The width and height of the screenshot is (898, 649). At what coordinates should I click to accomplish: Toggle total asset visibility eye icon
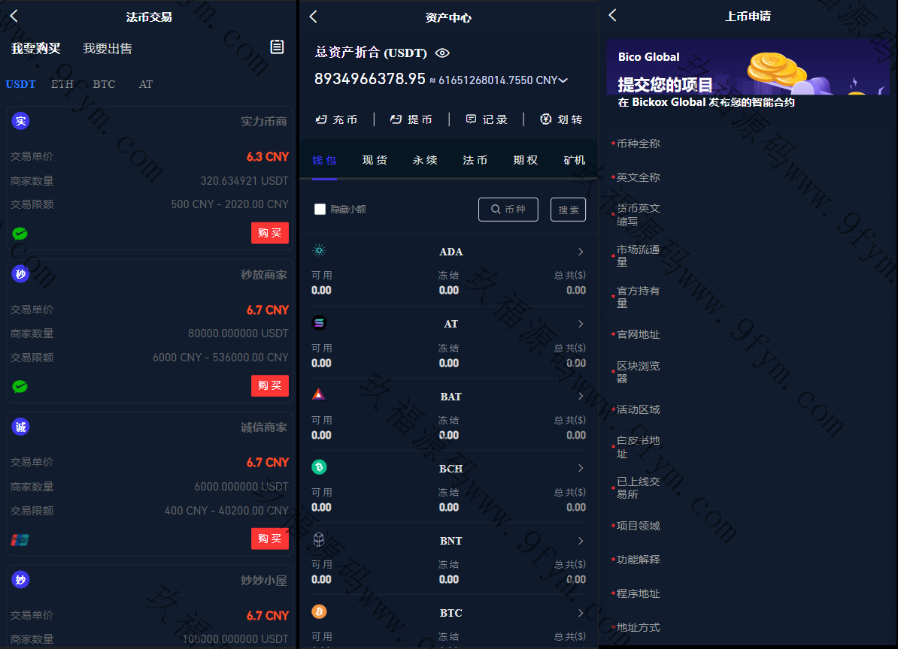pyautogui.click(x=442, y=53)
